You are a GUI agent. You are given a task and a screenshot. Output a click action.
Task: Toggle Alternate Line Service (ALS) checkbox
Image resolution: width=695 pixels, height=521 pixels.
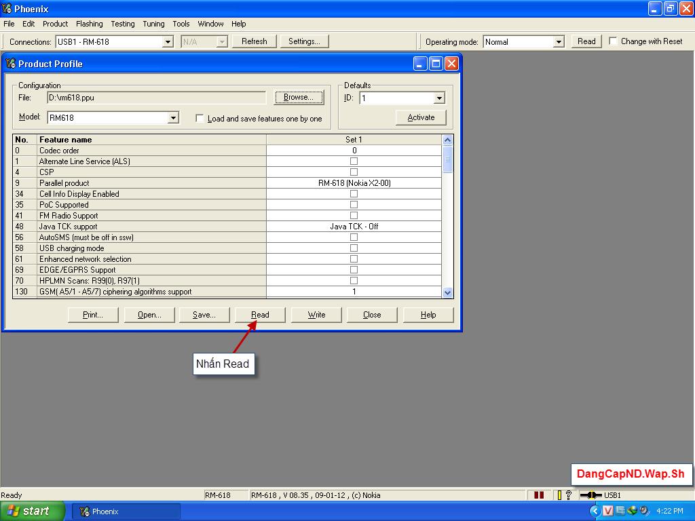(354, 161)
